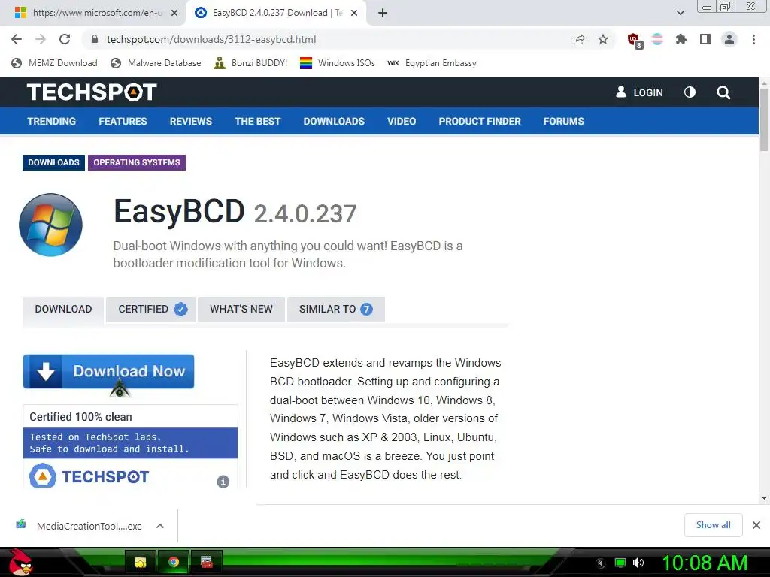This screenshot has height=577, width=770.
Task: Open the Windows ISOs bookmark
Action: click(x=338, y=63)
